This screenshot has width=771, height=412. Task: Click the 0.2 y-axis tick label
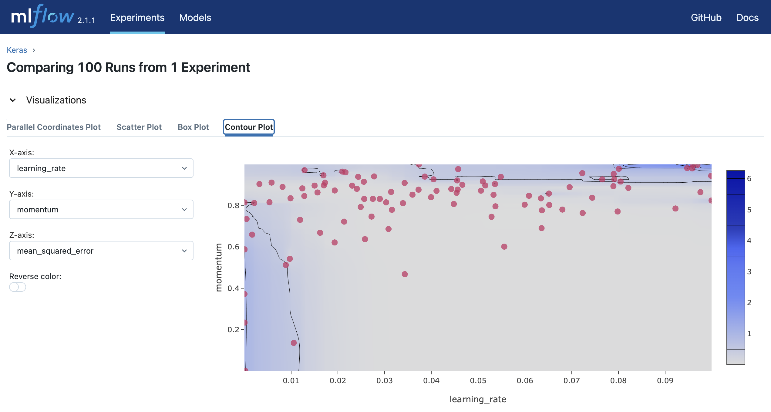coord(233,329)
